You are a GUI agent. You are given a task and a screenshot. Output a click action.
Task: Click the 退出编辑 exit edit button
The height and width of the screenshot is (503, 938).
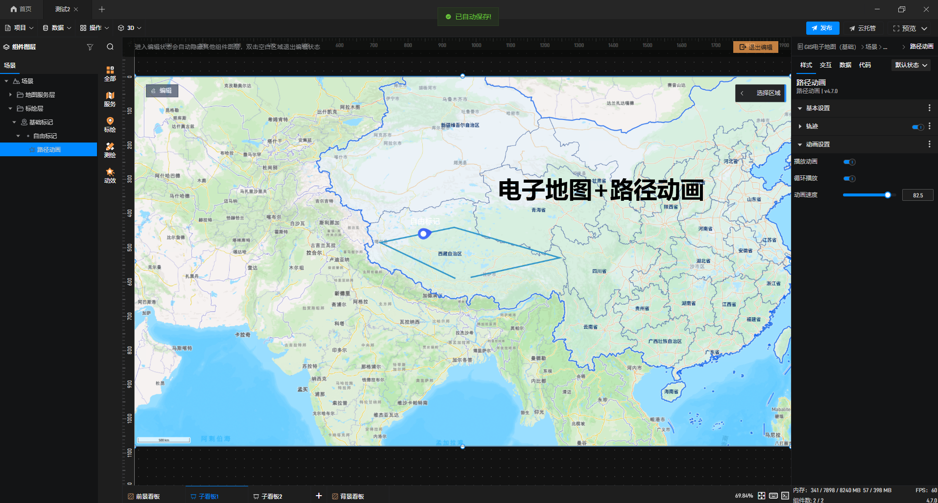coord(756,47)
